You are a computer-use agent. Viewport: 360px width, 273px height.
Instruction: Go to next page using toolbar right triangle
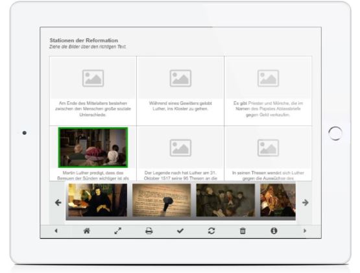coord(305,231)
